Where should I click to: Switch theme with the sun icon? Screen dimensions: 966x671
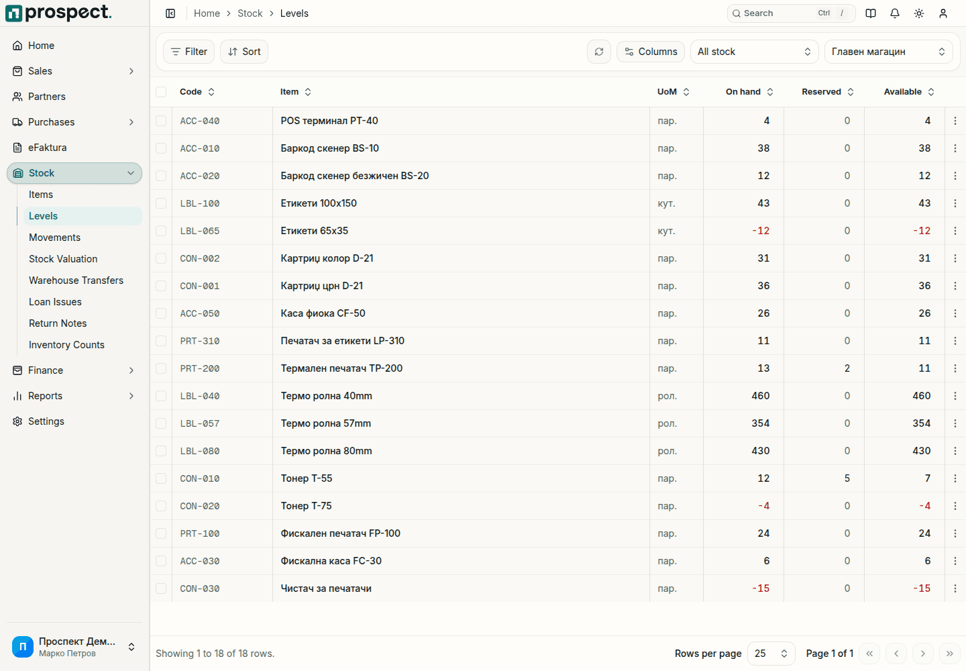(919, 13)
